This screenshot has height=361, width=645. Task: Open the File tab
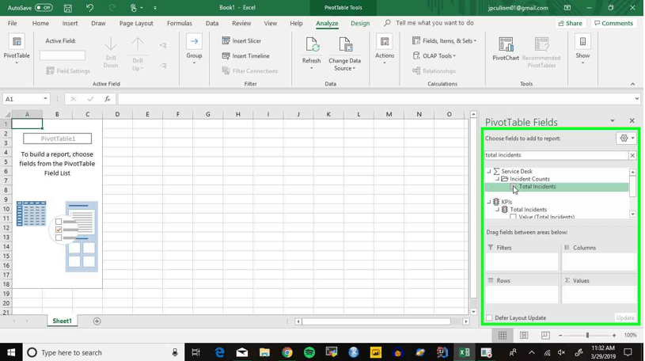coord(13,24)
